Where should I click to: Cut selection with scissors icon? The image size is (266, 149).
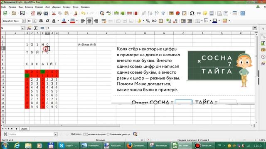click(54, 13)
